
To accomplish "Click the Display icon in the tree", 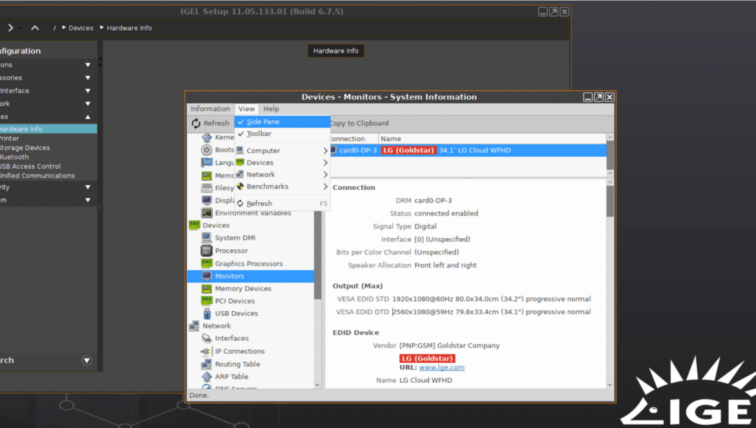I will 206,200.
